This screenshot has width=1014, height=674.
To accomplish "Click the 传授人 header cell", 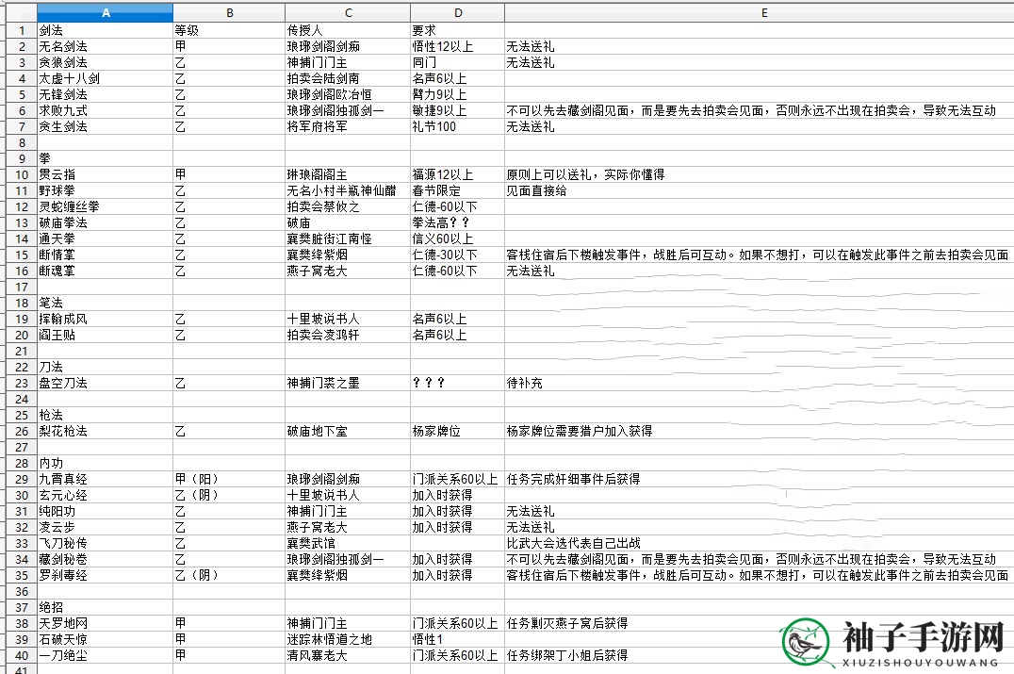I will pyautogui.click(x=348, y=30).
